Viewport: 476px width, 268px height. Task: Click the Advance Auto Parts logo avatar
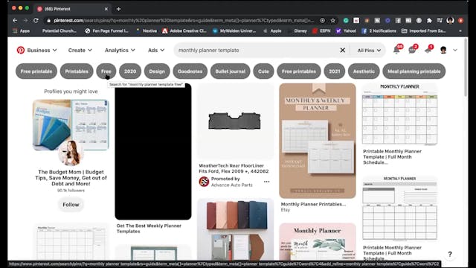pyautogui.click(x=204, y=182)
